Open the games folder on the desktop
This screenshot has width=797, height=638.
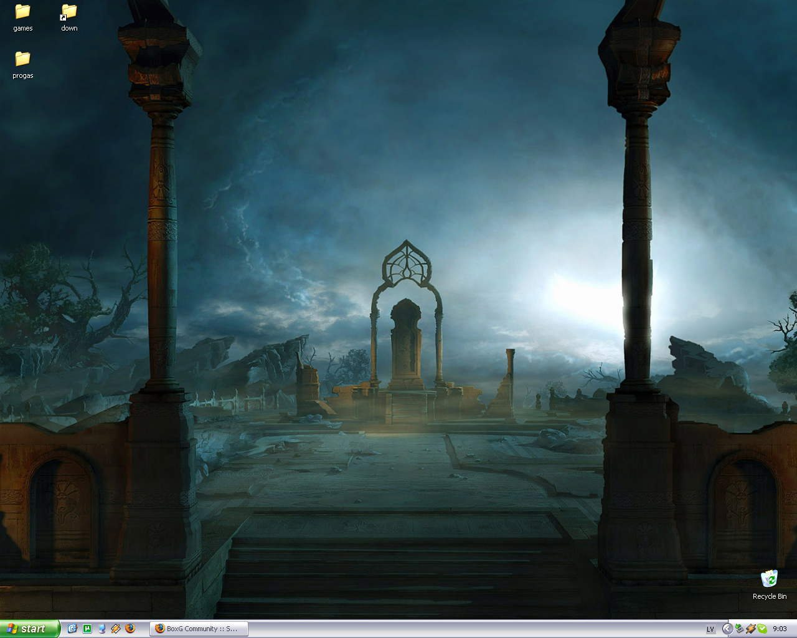[23, 17]
